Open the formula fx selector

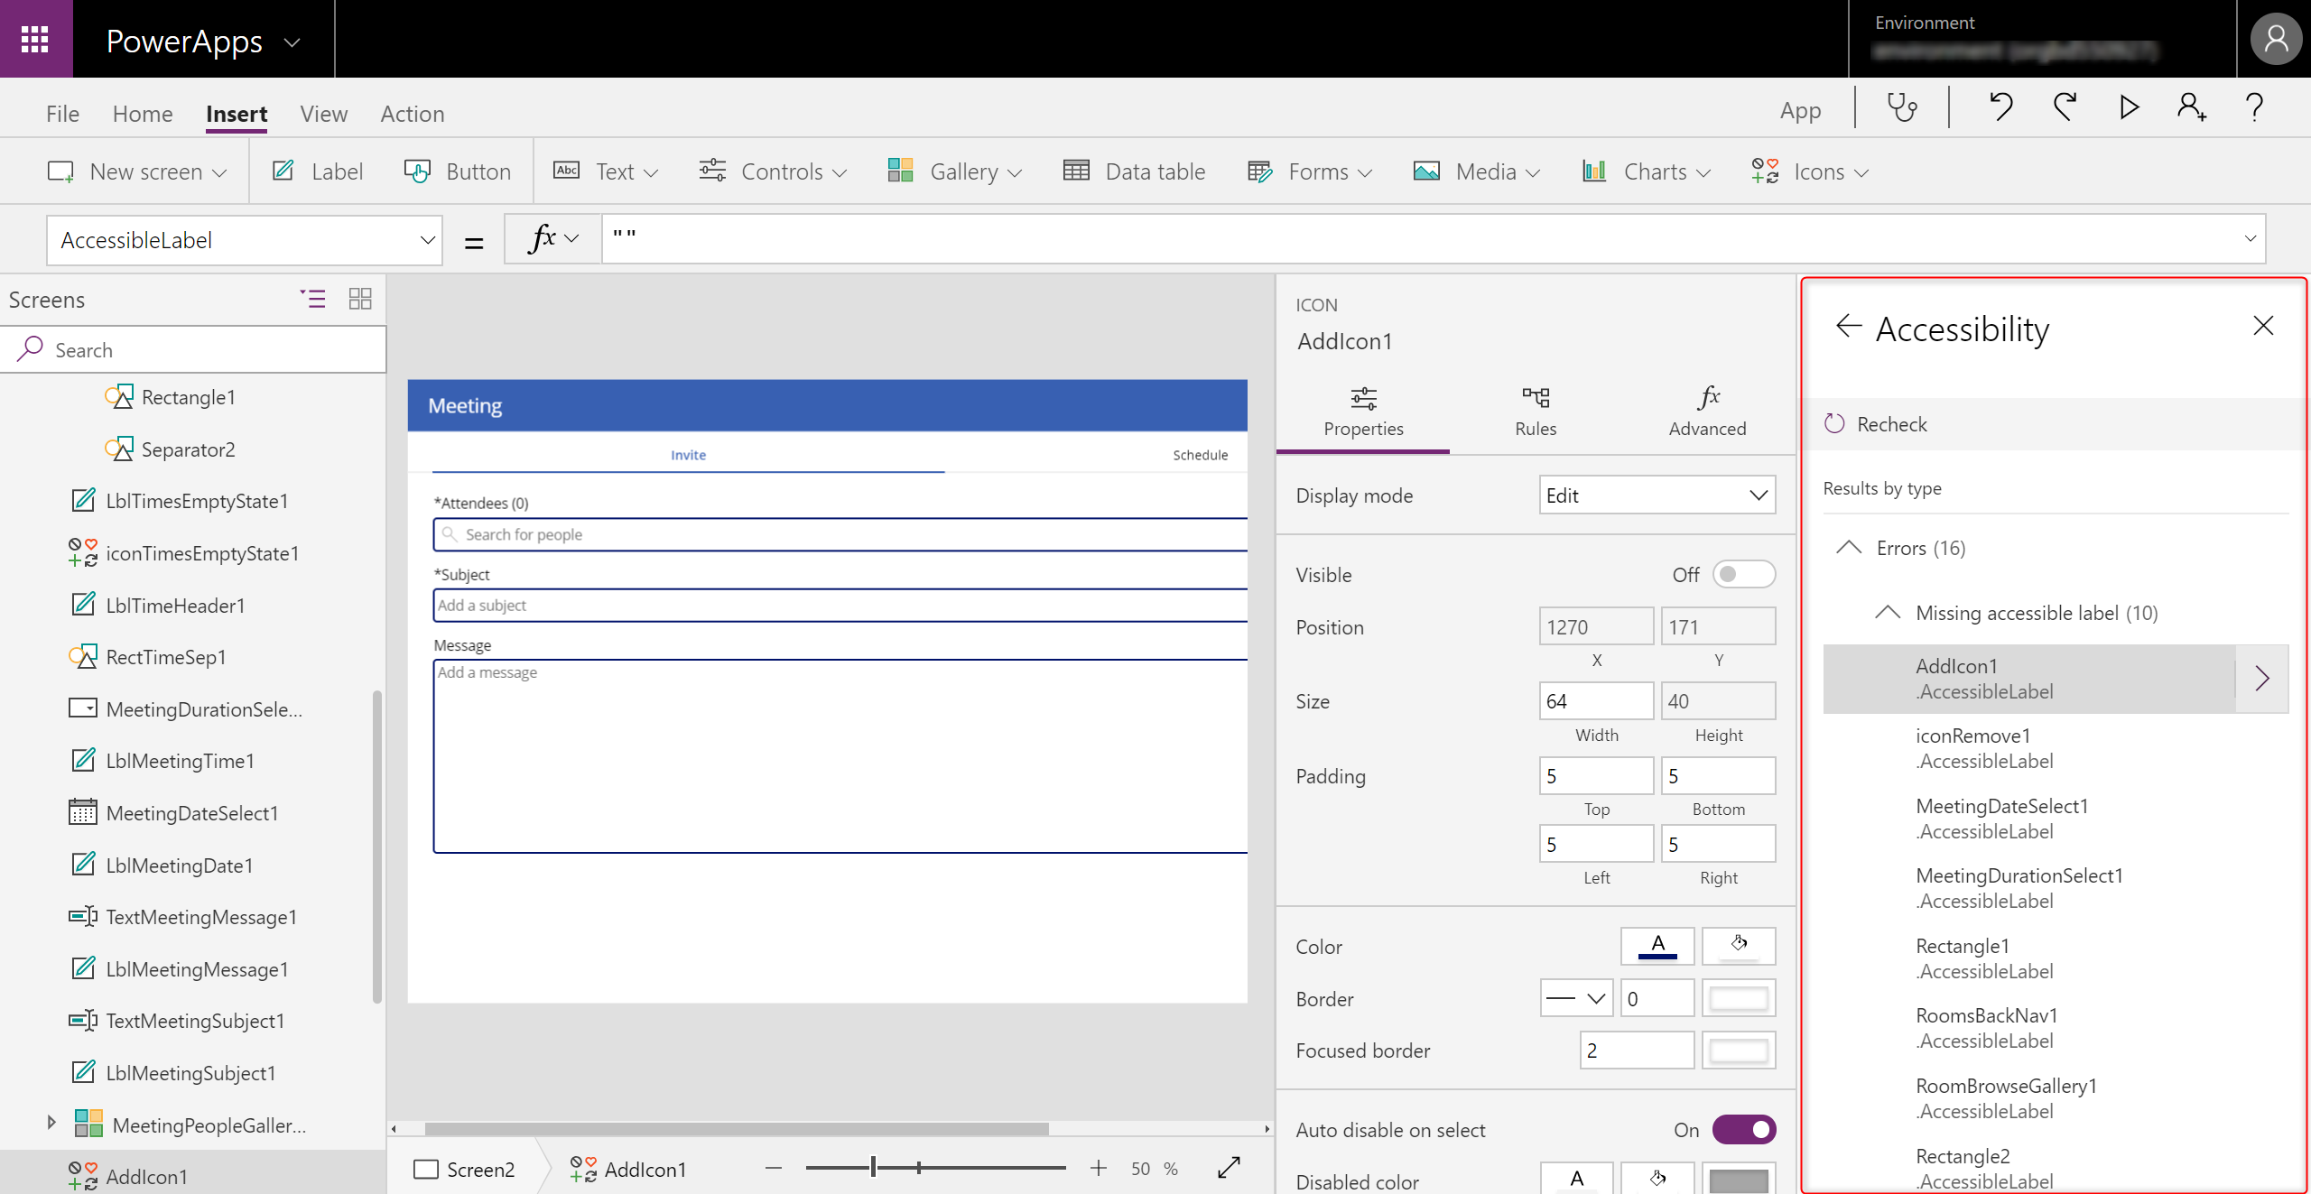pos(551,238)
